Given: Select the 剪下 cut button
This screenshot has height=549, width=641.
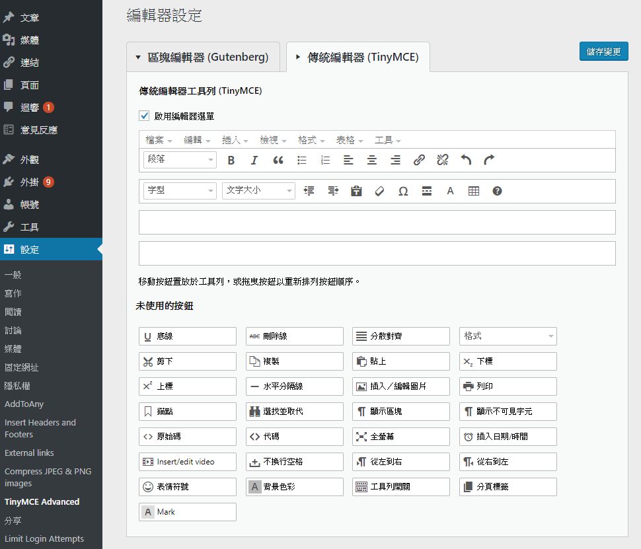Looking at the screenshot, I should (x=188, y=361).
